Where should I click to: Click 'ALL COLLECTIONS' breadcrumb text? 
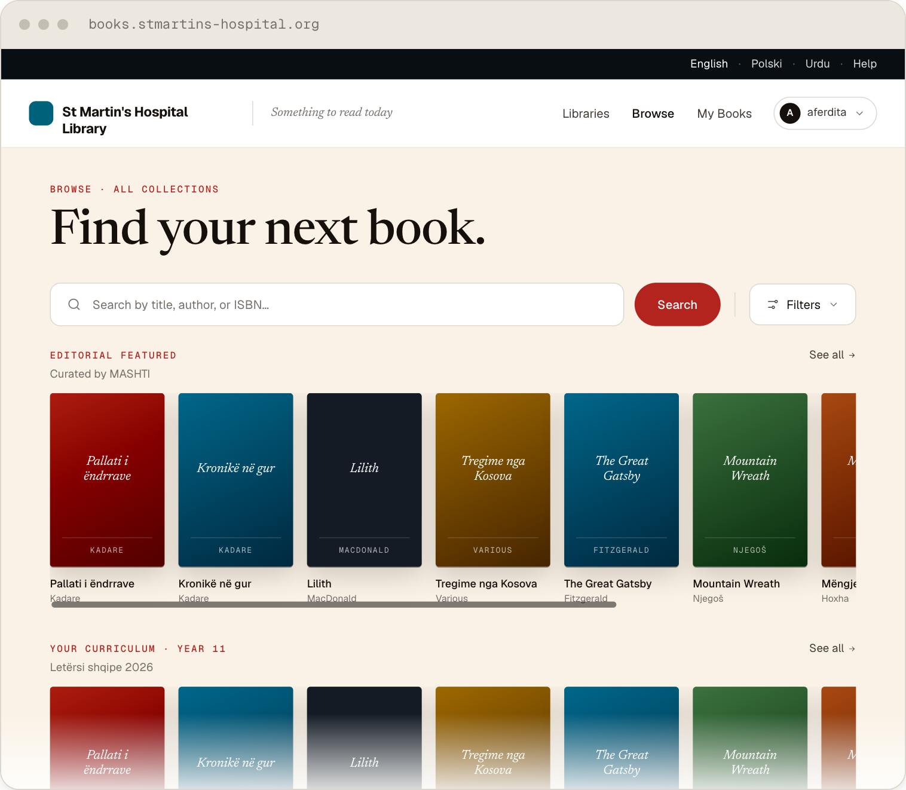point(166,189)
